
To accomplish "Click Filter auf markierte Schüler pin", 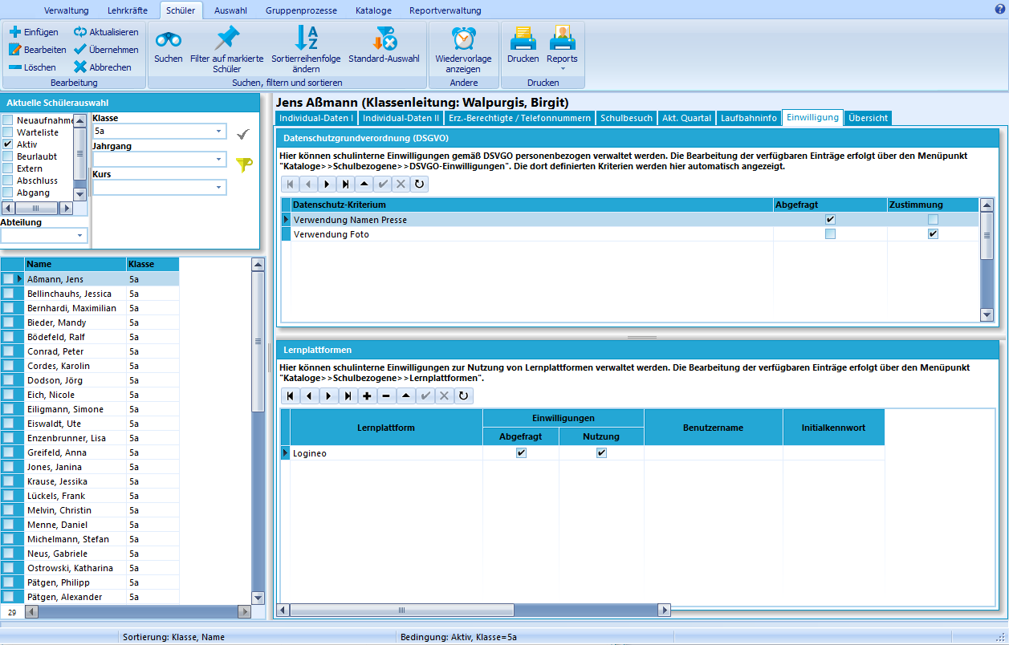I will [x=227, y=38].
